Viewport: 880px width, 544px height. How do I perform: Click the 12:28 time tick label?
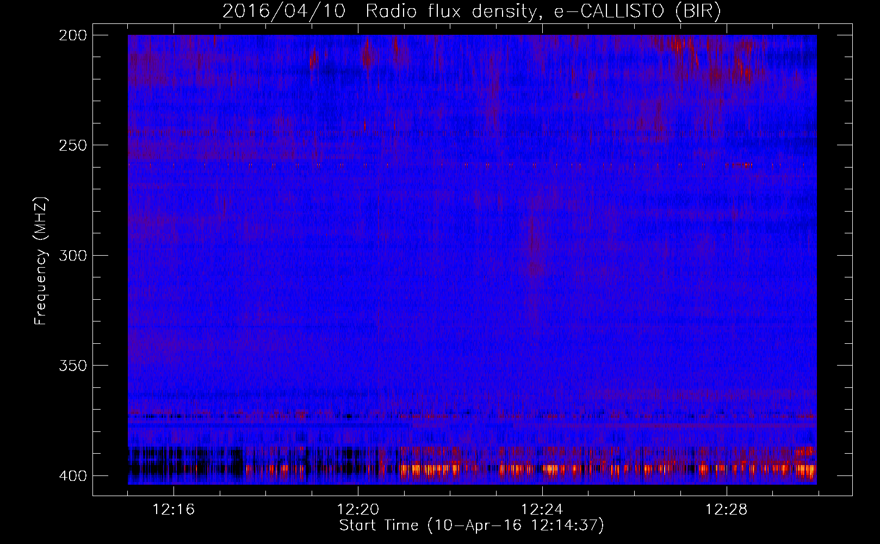coord(727,510)
